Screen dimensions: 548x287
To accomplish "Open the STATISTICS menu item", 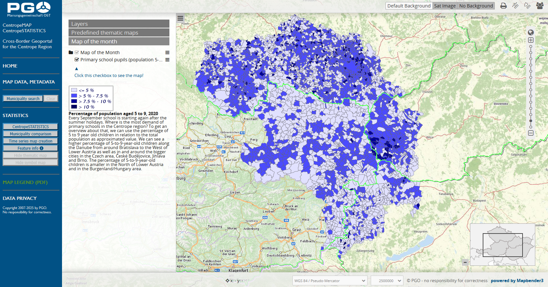I will point(15,115).
